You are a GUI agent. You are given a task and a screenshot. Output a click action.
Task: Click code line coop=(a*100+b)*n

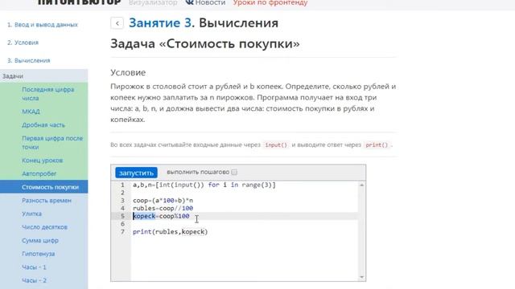click(x=163, y=201)
